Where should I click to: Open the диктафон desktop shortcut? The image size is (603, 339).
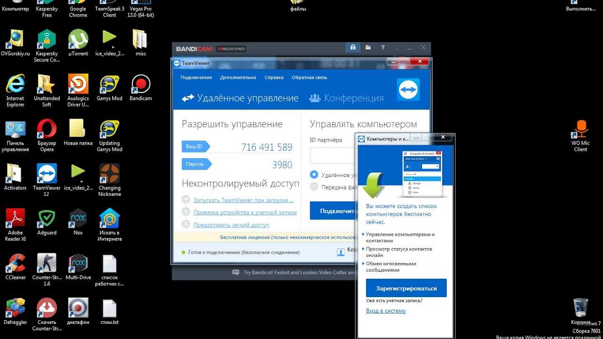[78, 311]
